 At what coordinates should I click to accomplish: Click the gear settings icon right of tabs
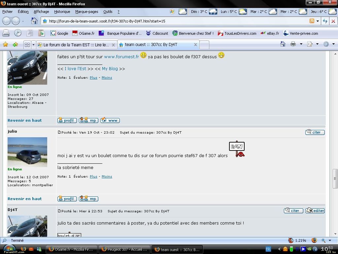tap(326, 44)
